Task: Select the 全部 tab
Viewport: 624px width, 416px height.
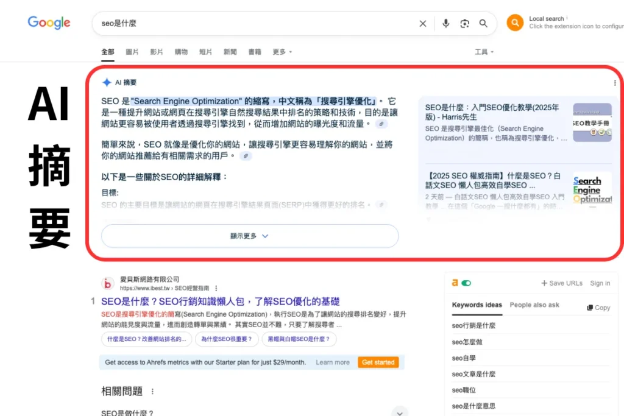Action: tap(108, 52)
